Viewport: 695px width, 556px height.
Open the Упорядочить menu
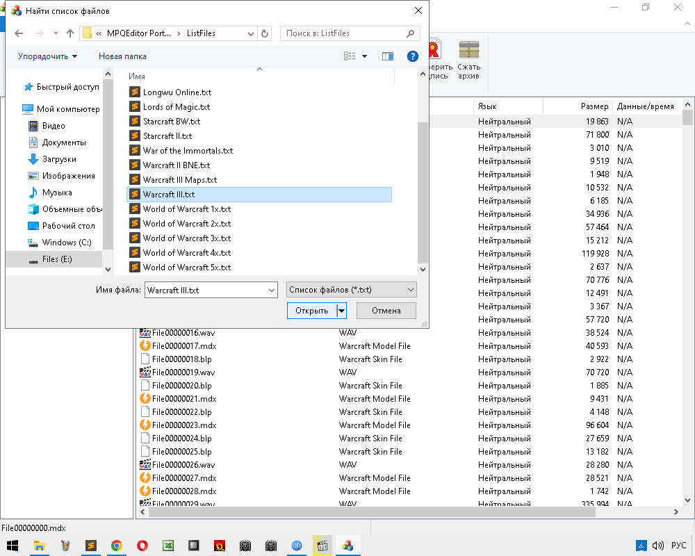click(47, 56)
